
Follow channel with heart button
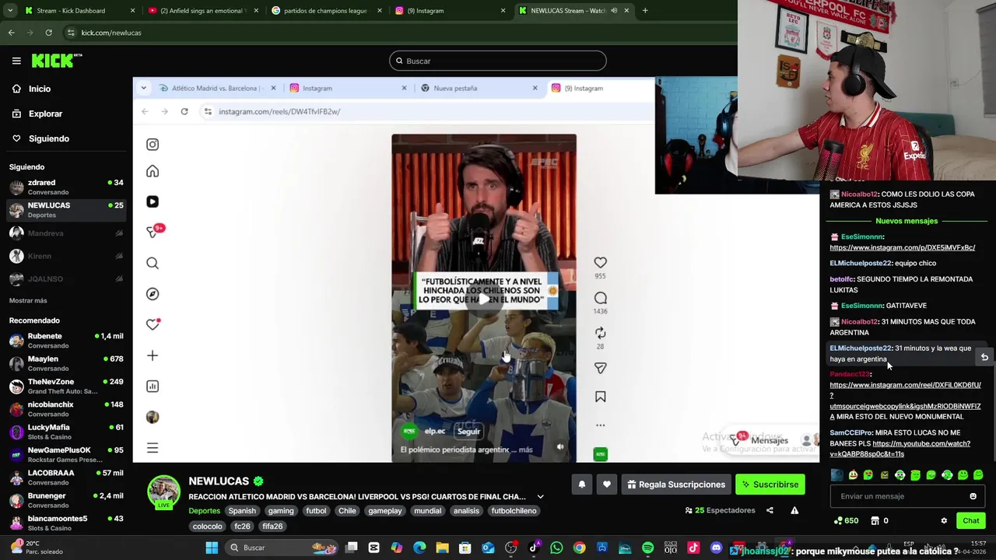(x=607, y=485)
